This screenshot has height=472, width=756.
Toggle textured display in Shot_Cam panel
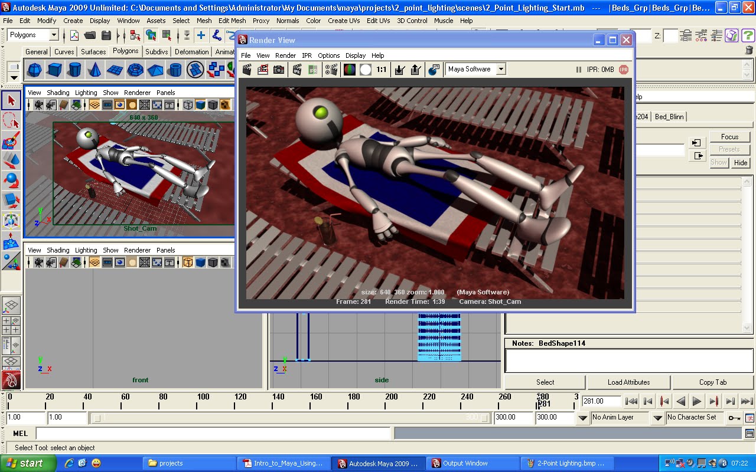(x=225, y=105)
